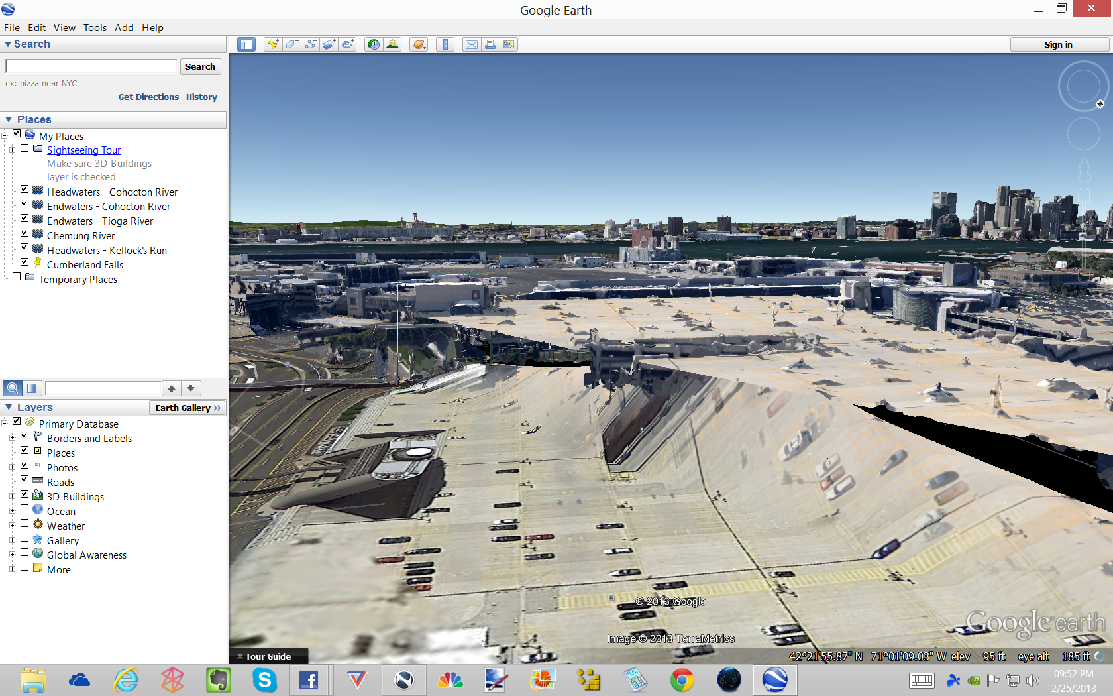1113x696 pixels.
Task: Click the move joystick circle control
Action: (x=1084, y=133)
